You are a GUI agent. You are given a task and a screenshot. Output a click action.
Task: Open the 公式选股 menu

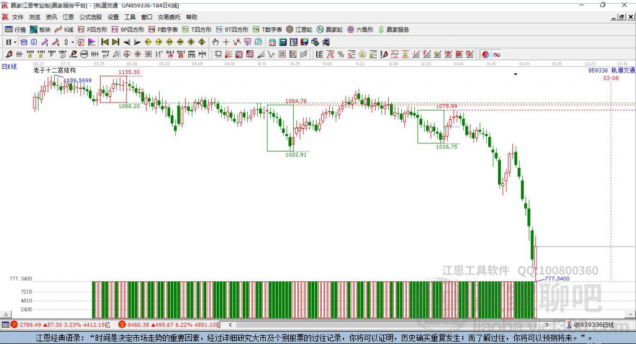tap(89, 17)
